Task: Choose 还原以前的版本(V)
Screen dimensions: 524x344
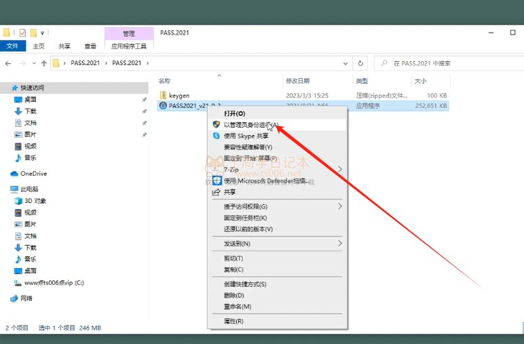Action: coord(278,229)
